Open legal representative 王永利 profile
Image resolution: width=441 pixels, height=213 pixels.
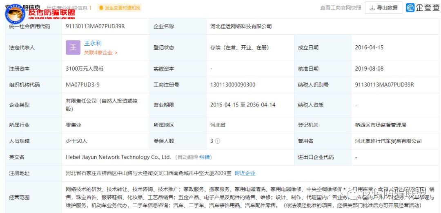coord(93,43)
